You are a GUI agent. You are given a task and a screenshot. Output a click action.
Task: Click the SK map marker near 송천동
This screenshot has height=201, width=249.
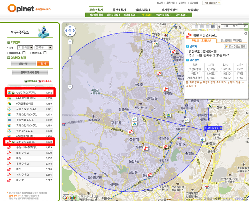coord(165,89)
